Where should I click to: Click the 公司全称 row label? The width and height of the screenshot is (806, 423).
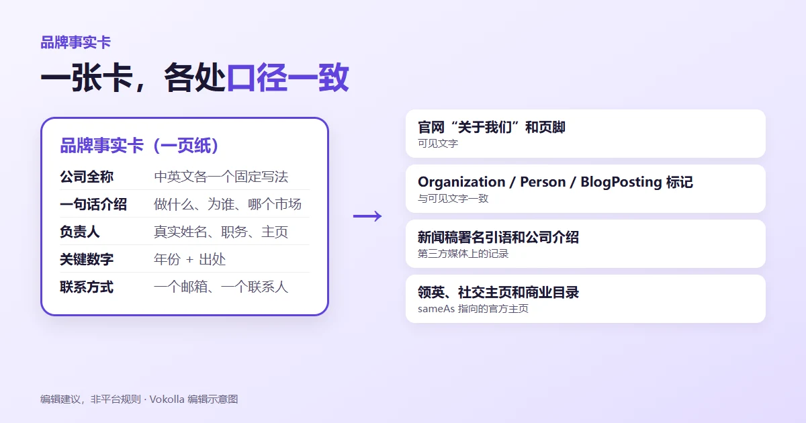(x=87, y=177)
